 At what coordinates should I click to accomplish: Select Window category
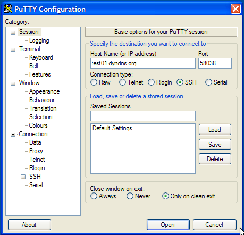click(x=29, y=83)
